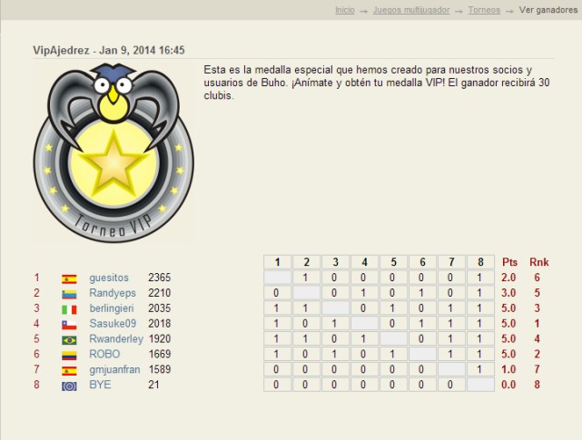
Task: Click rating 1669 of ROBO
Action: (x=160, y=354)
